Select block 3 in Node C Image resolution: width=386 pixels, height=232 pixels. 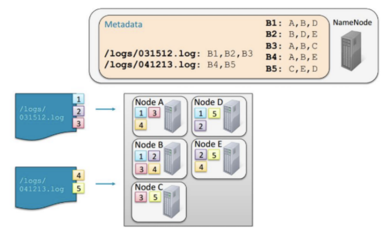point(141,197)
